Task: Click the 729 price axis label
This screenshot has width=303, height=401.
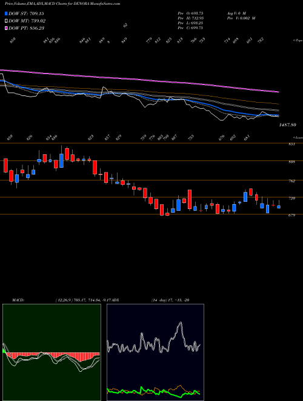Action: click(x=292, y=198)
